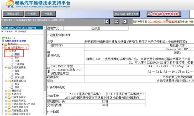Click the 查看当前厂家所有车型 button
The image size is (194, 116).
[127, 14]
